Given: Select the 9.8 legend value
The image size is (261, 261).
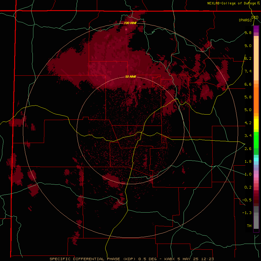Looking at the screenshot, I should click(x=248, y=32).
